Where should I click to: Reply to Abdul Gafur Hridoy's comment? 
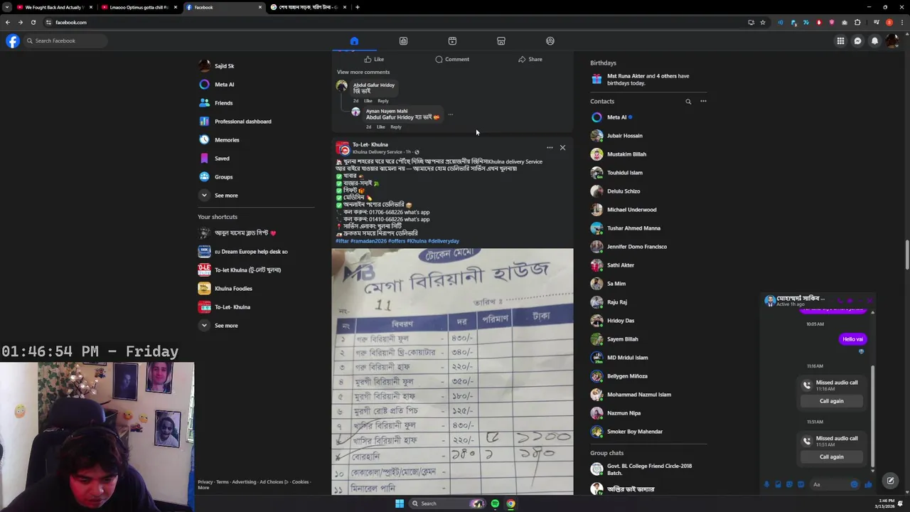[382, 101]
